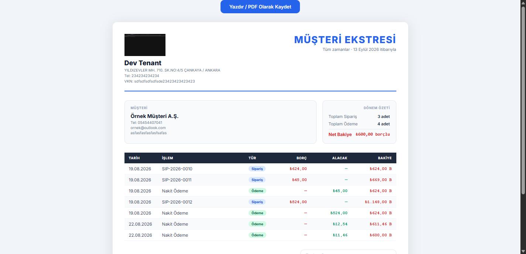Screen dimensions: 526x254
Task: Click the ₺1.148,00 B balance cell
Action: click(x=379, y=202)
